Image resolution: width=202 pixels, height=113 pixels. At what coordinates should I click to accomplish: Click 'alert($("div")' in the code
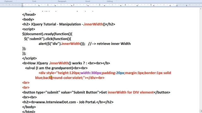point(50,44)
